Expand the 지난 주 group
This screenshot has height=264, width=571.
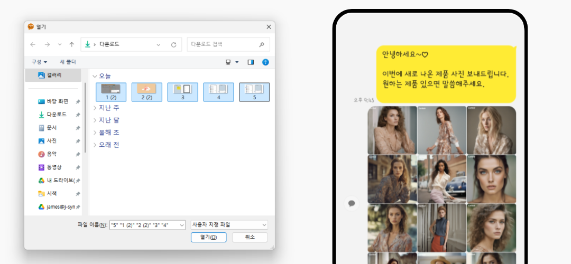(95, 108)
